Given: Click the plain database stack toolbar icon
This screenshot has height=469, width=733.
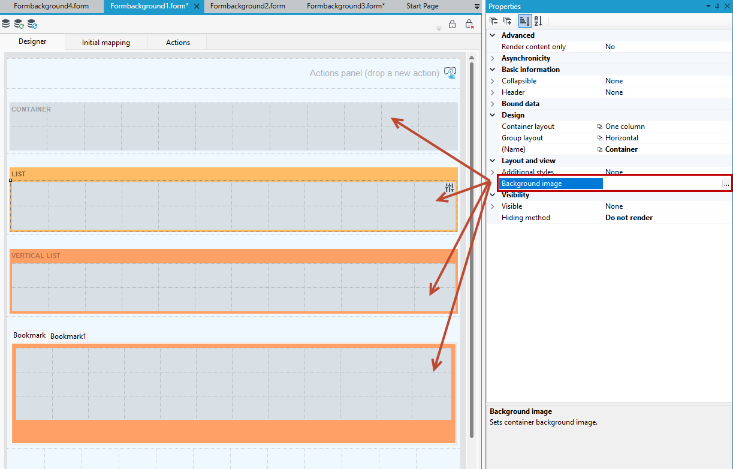Looking at the screenshot, I should 6,24.
